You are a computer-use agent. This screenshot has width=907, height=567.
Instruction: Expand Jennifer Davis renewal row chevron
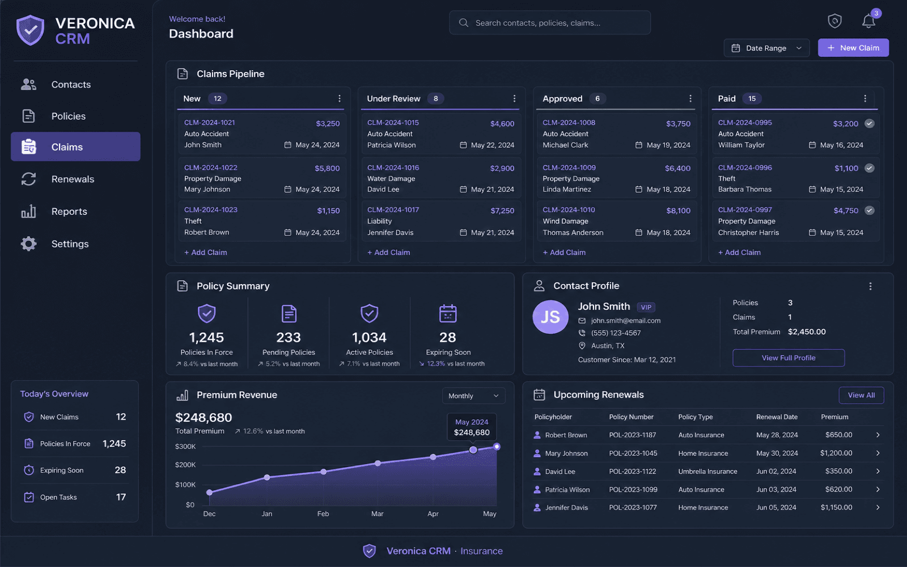point(878,507)
